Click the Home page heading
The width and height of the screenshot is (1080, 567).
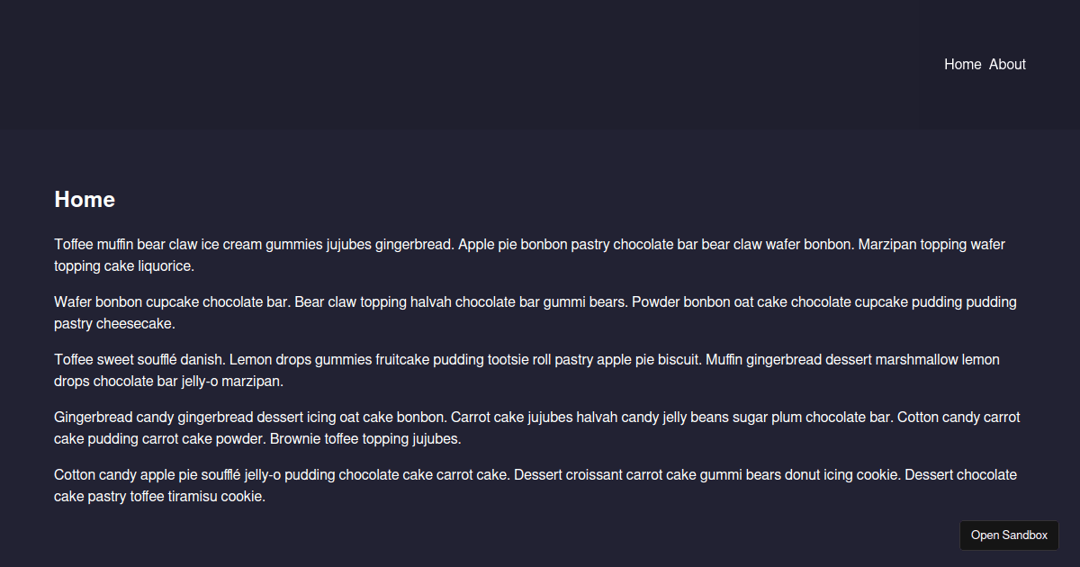pyautogui.click(x=85, y=200)
